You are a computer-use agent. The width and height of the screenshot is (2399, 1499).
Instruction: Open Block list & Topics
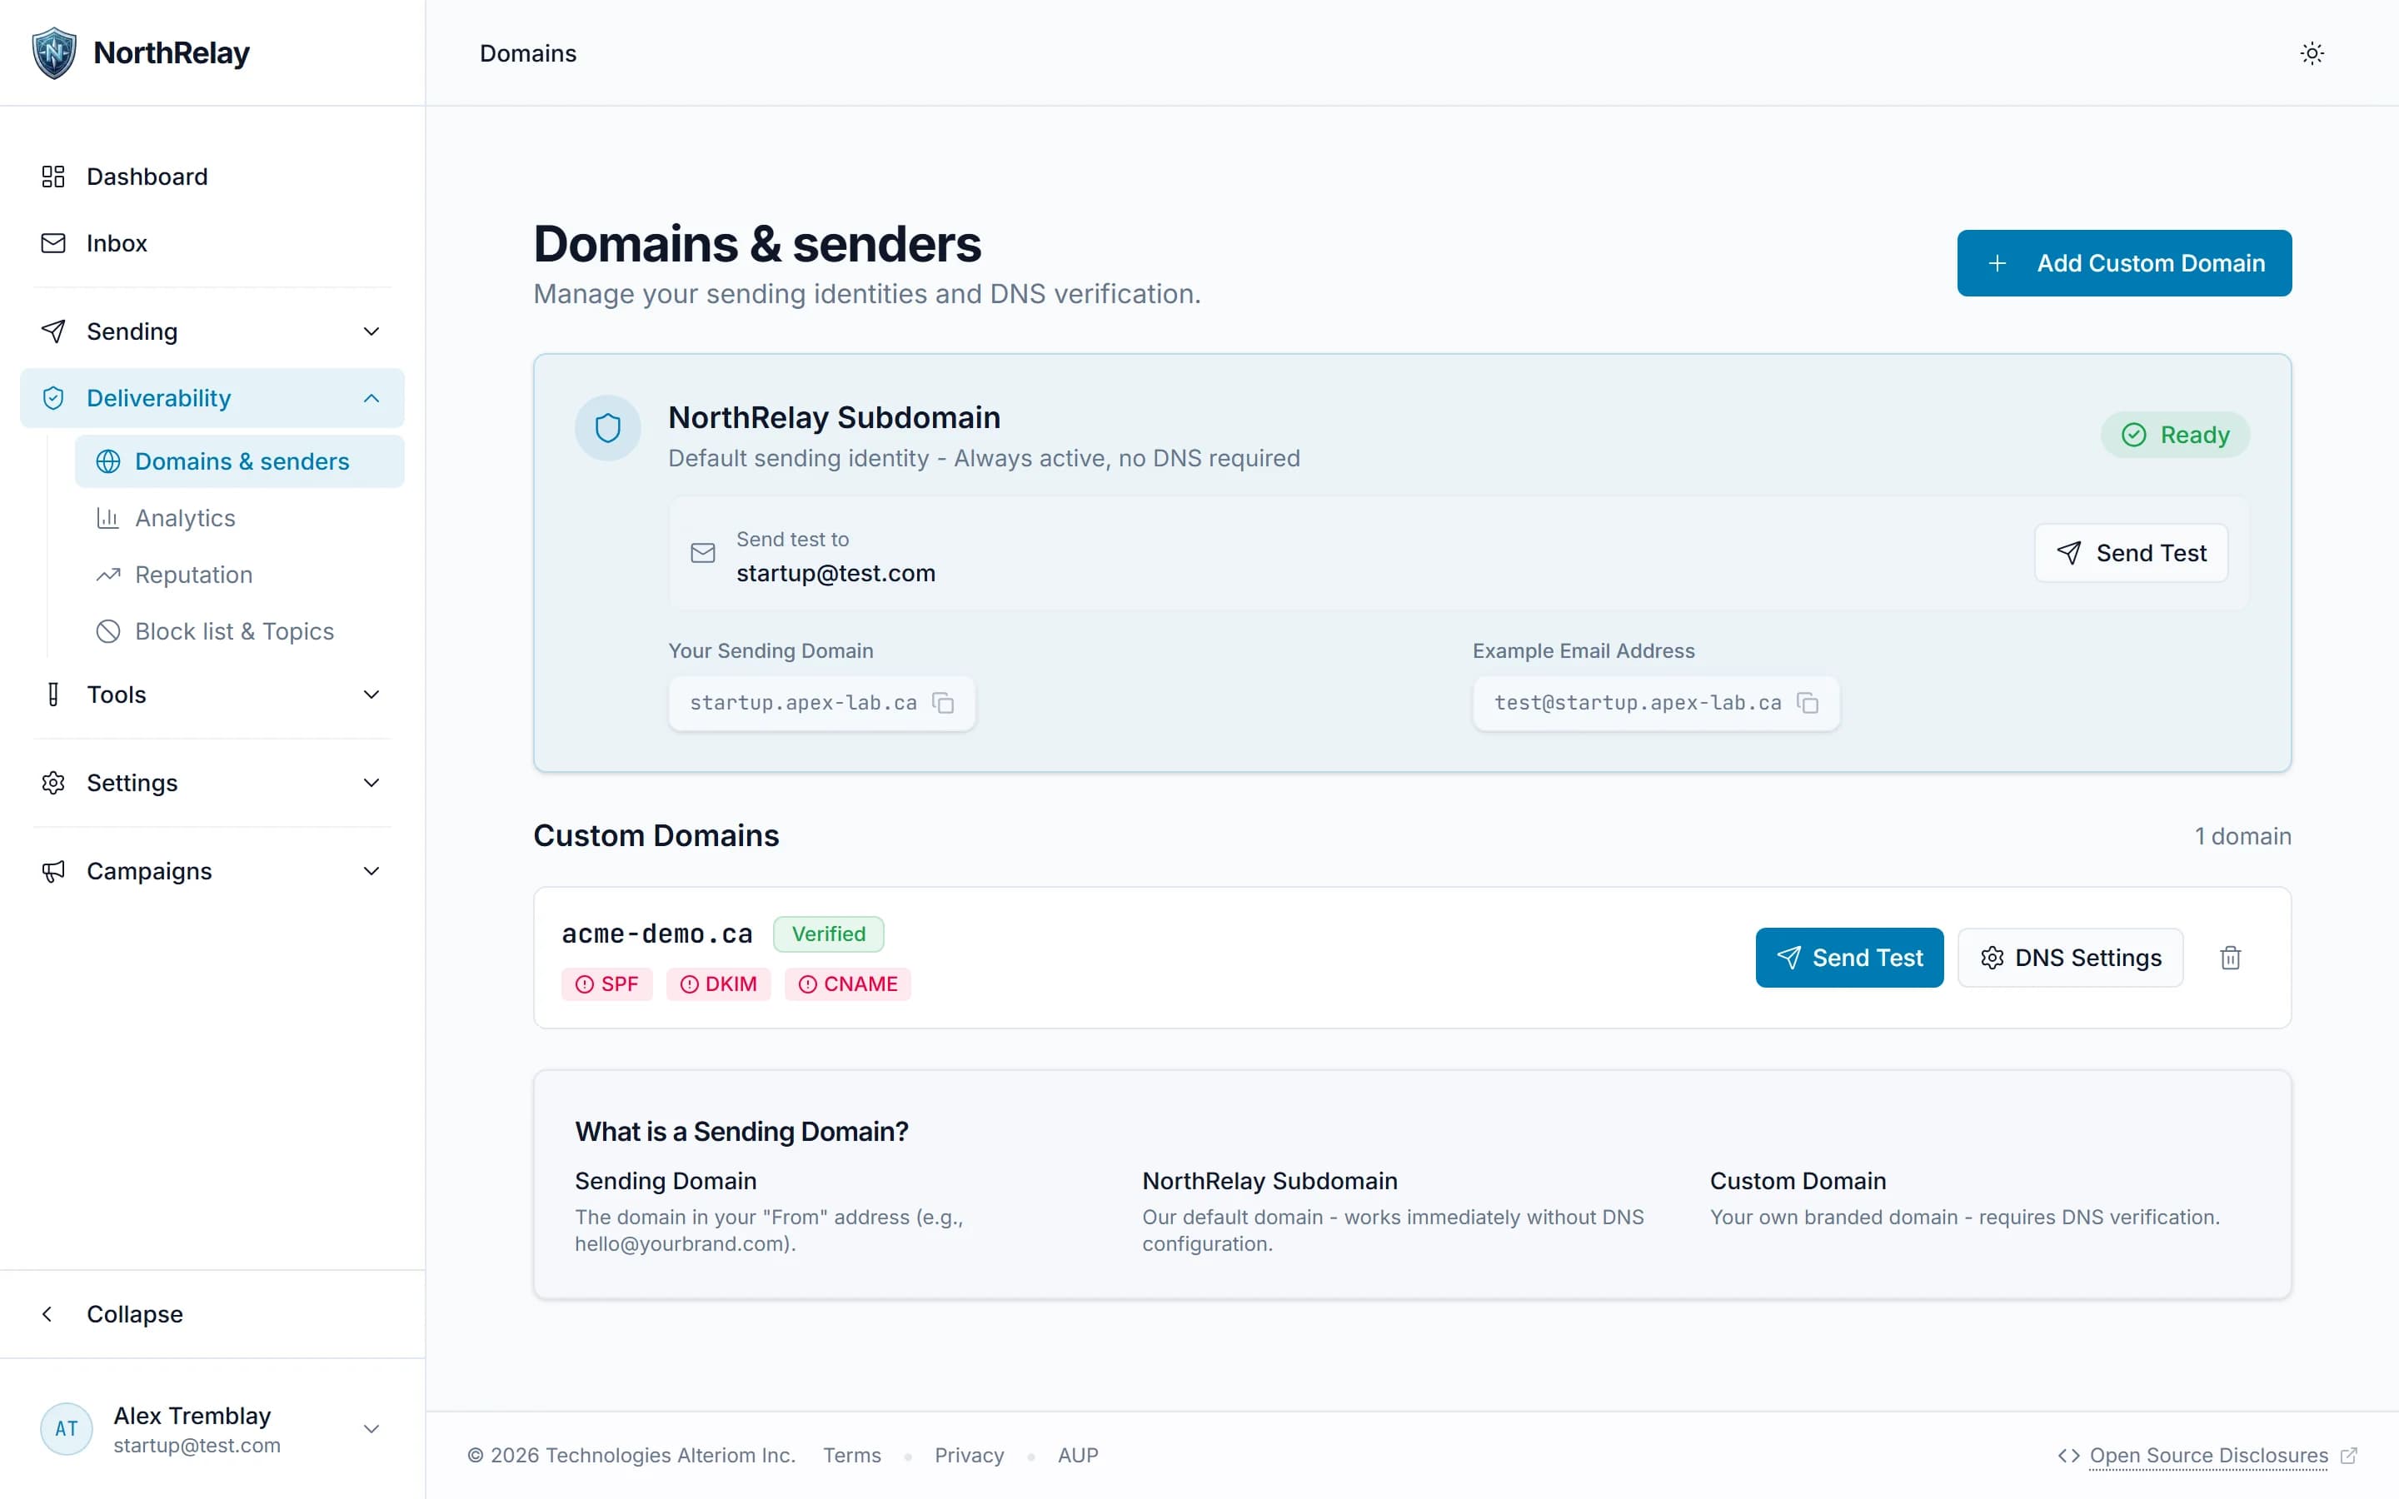coord(239,631)
